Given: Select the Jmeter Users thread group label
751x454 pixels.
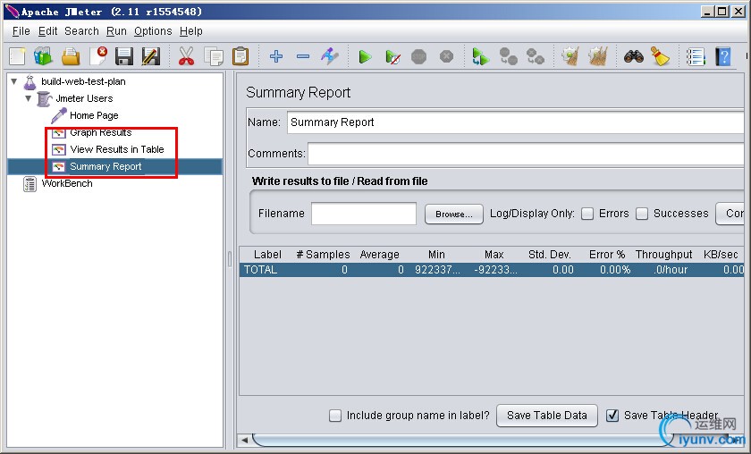Looking at the screenshot, I should [84, 98].
